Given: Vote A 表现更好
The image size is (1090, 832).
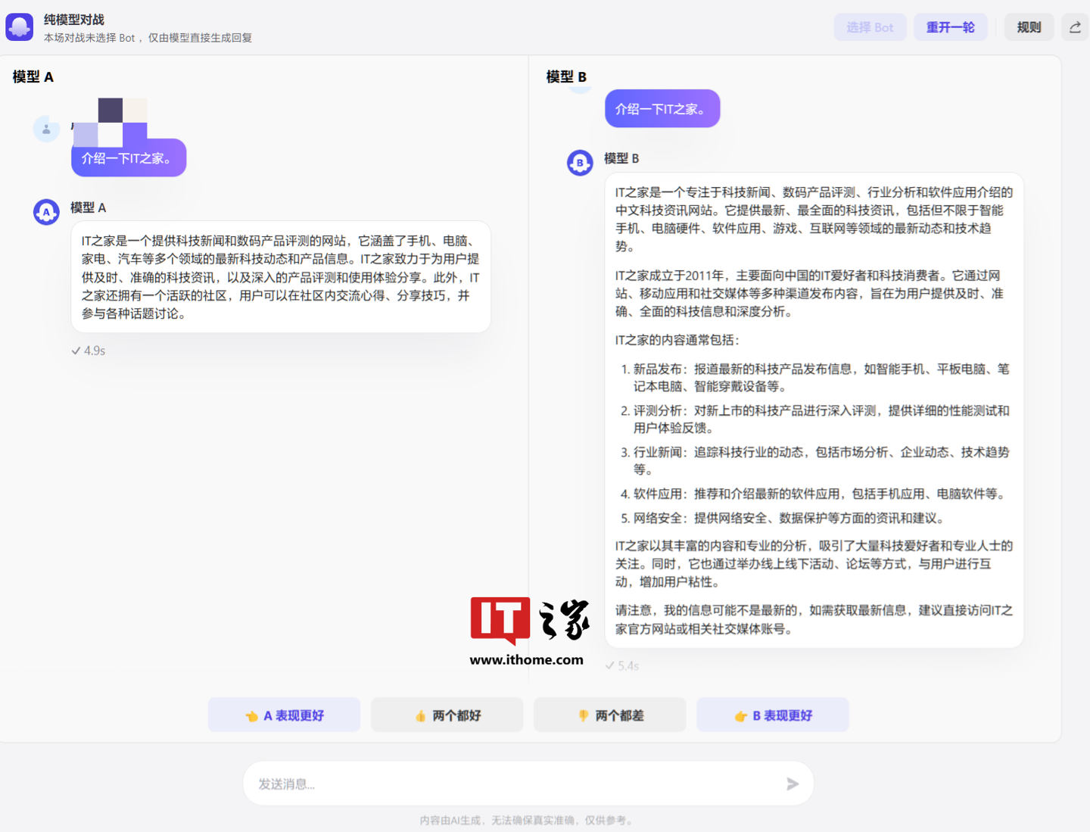Looking at the screenshot, I should [284, 715].
